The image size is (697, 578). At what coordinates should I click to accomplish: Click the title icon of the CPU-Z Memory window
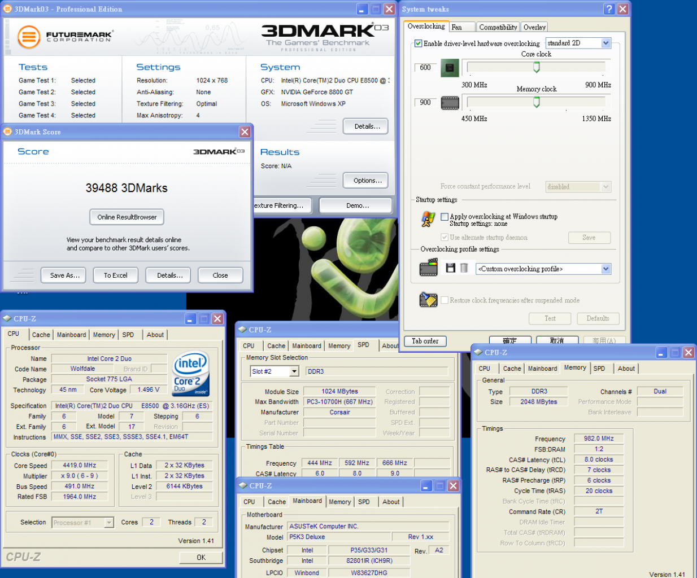coord(478,352)
